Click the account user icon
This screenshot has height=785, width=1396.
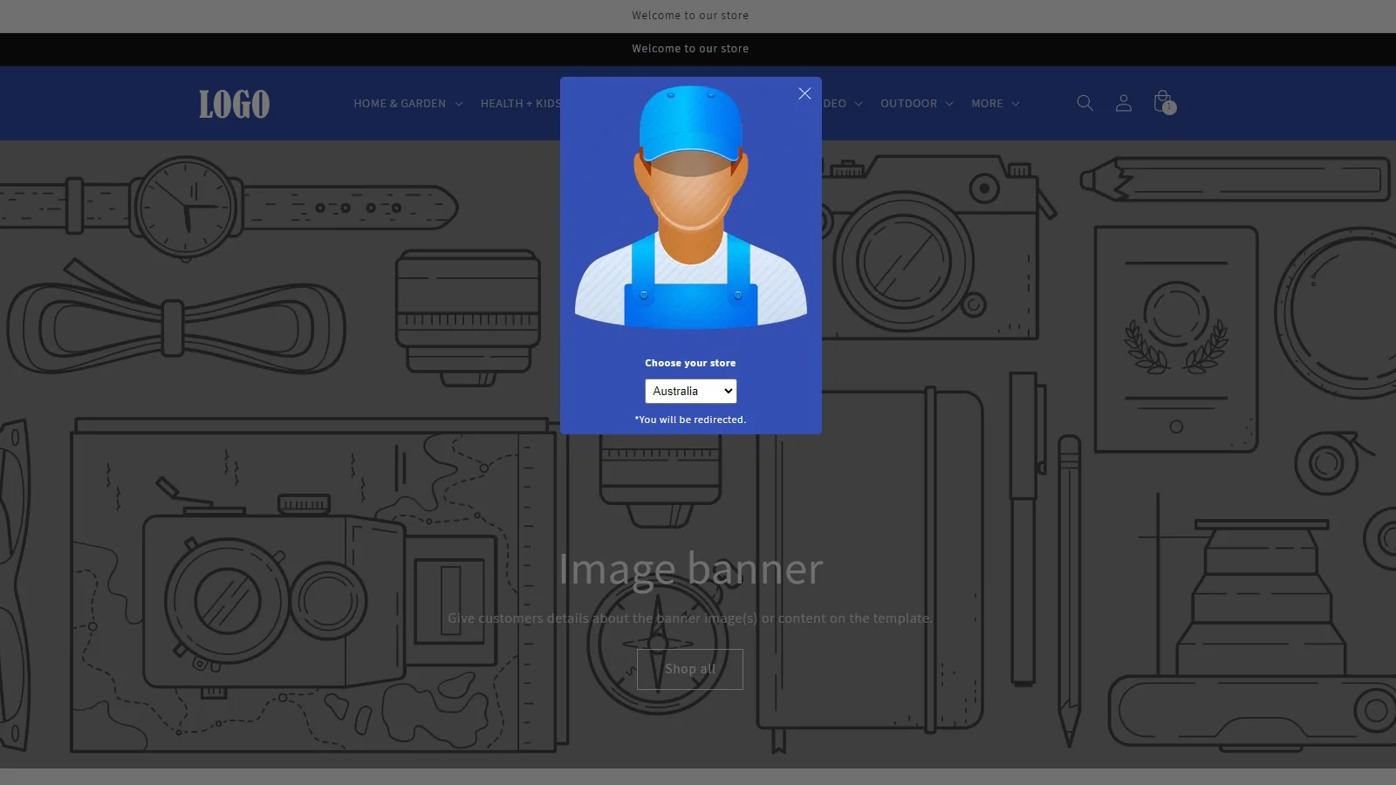pos(1124,103)
